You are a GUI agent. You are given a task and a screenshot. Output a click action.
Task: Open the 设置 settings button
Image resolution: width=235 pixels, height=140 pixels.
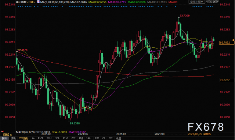pyautogui.click(x=119, y=139)
